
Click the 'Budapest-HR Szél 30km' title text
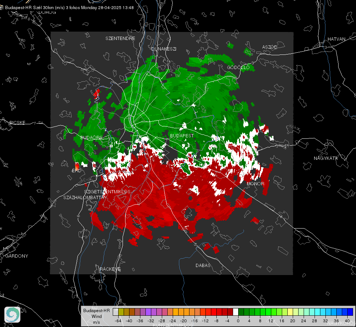coord(29,8)
